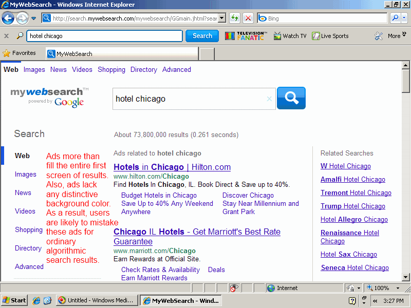Open Watch TV in the toolbar
411x308 pixels.
tap(290, 36)
